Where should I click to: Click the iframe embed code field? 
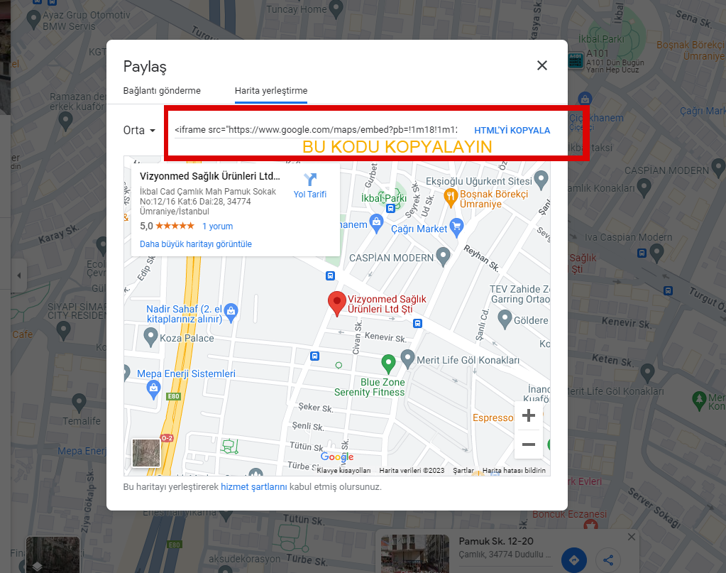(x=316, y=130)
